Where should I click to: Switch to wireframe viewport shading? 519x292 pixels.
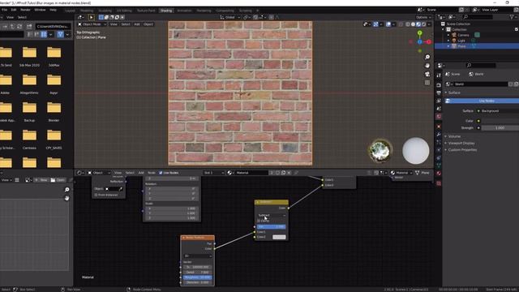coord(408,24)
